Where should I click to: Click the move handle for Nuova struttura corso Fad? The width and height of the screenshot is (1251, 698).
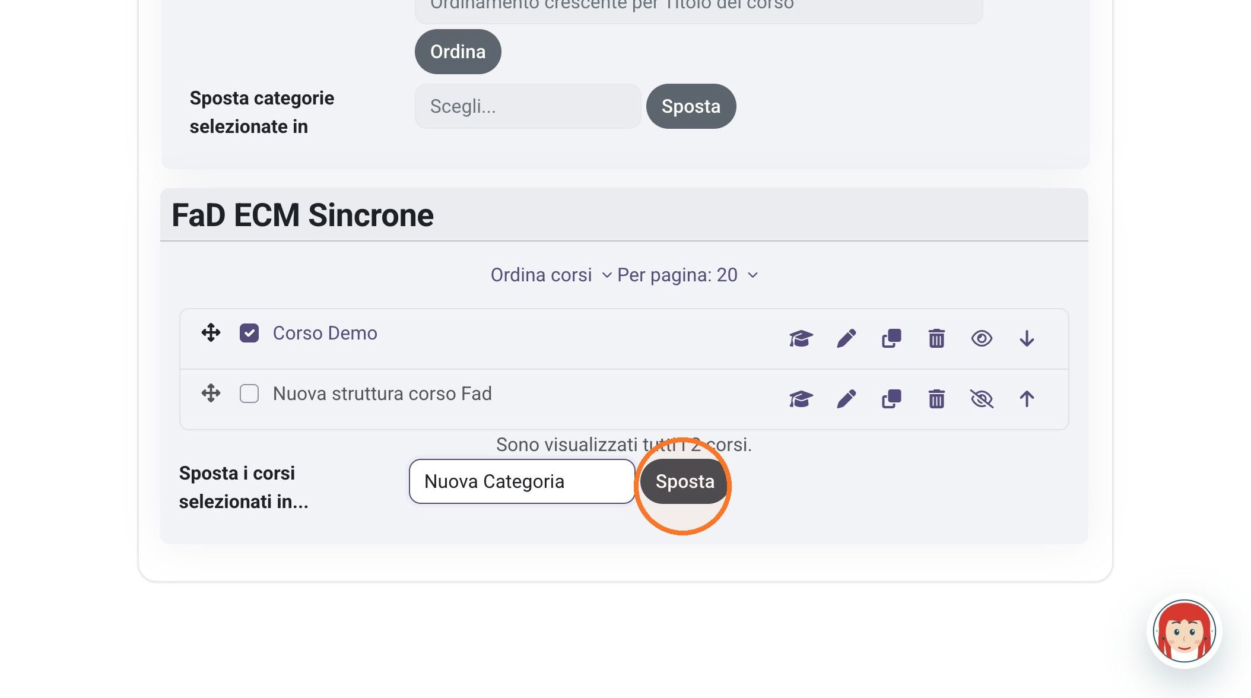point(211,393)
